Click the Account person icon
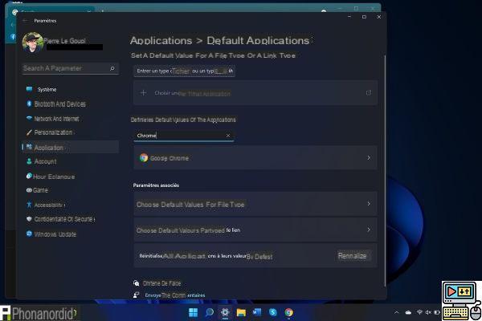The image size is (482, 321). pyautogui.click(x=29, y=161)
